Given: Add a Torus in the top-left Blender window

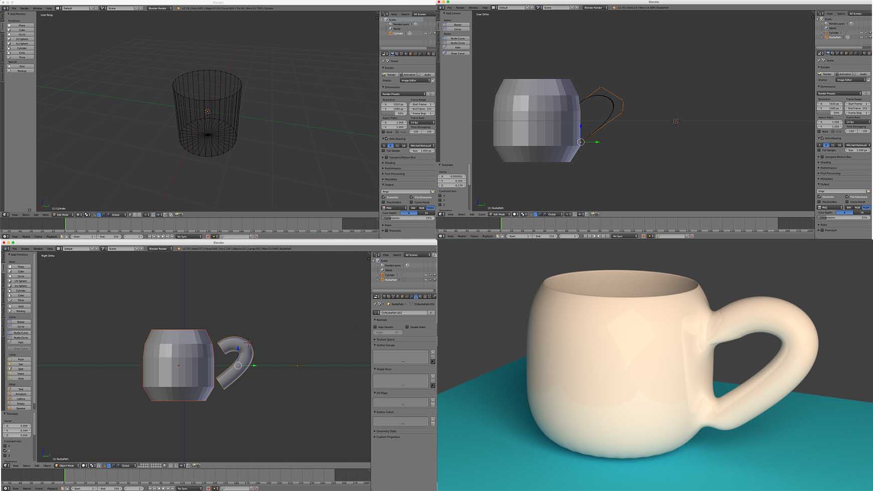Looking at the screenshot, I should pos(21,57).
